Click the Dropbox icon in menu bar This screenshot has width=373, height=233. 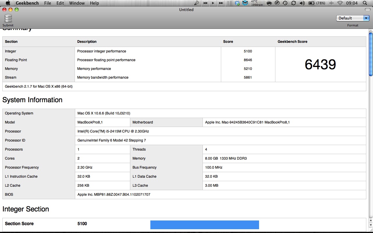(x=237, y=3)
